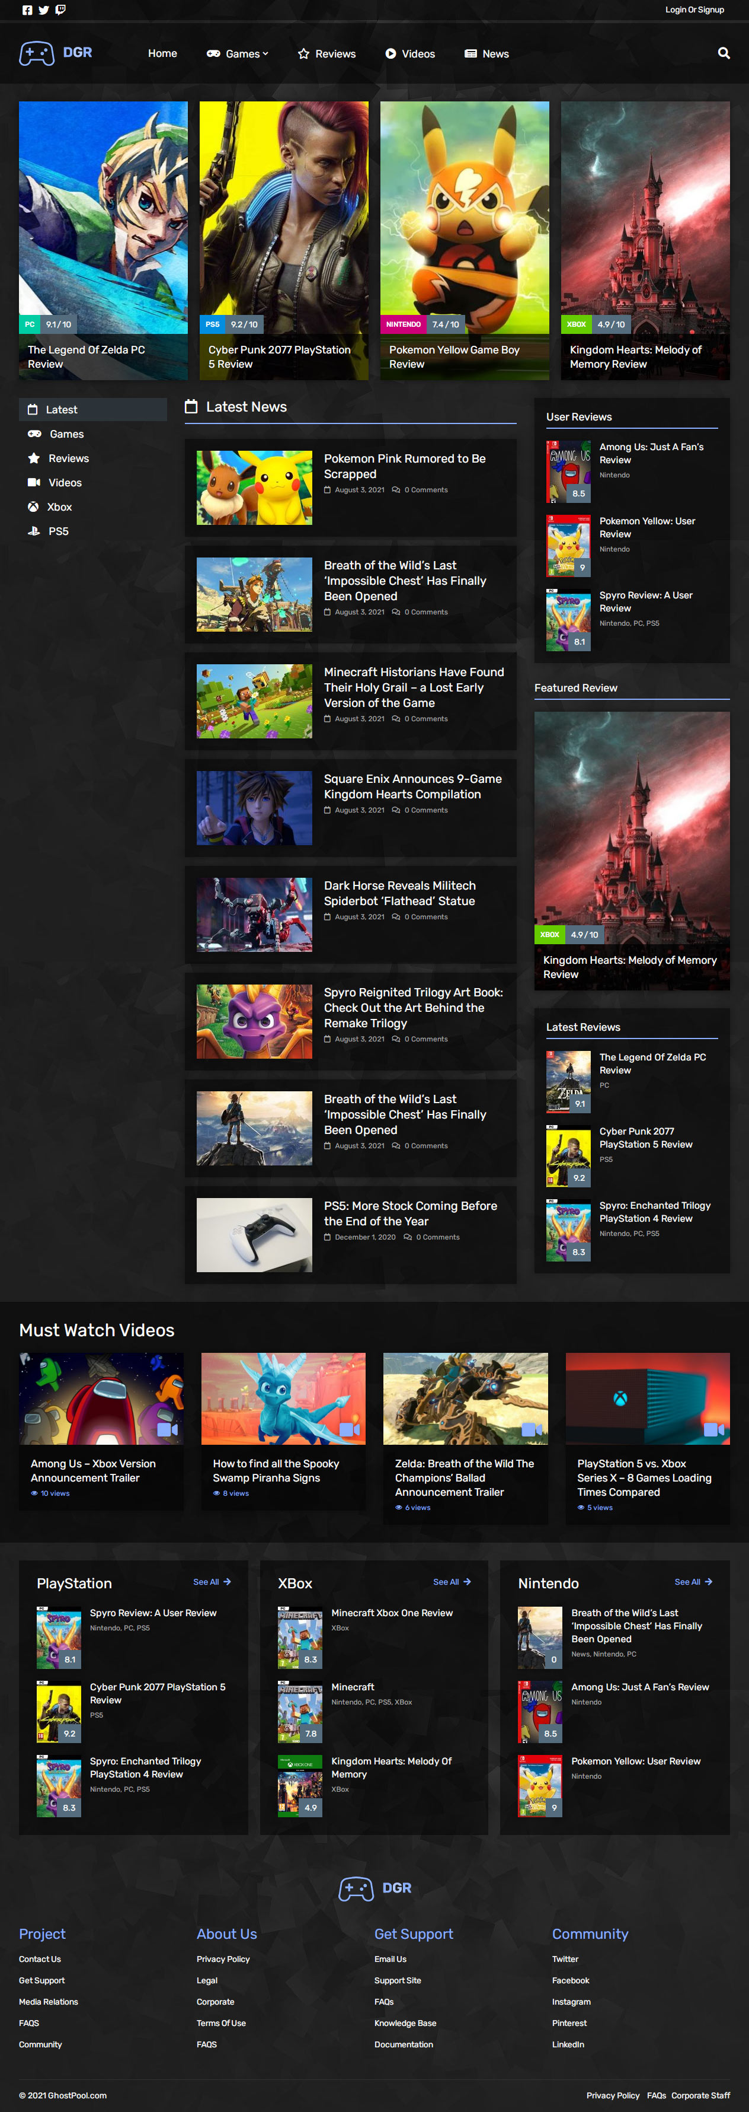
Task: Click the footer DGR gamepad logo
Action: click(375, 1888)
